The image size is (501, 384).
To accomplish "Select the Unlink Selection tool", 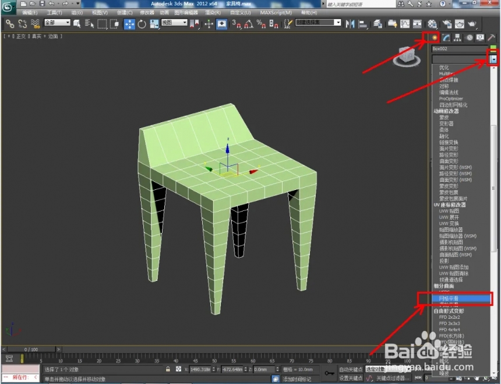I will (x=22, y=24).
